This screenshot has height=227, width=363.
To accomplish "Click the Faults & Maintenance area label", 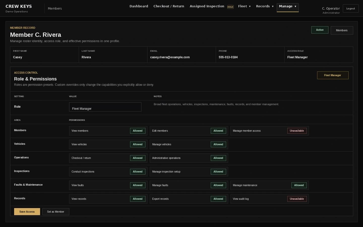I will [x=28, y=185].
